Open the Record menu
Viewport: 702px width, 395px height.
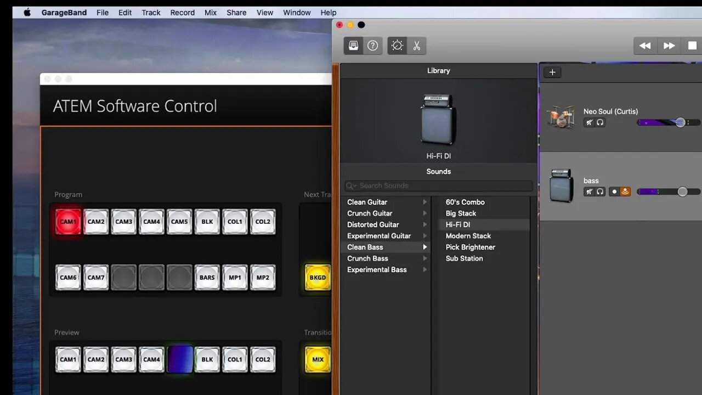[x=182, y=13]
